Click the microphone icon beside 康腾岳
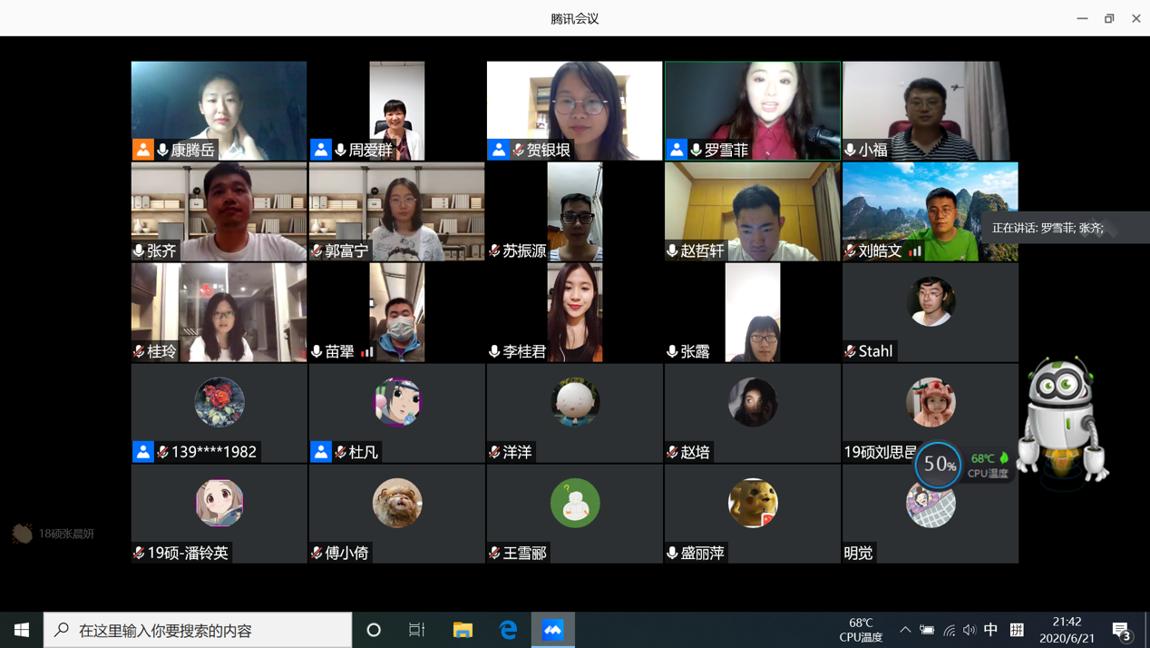 [163, 150]
